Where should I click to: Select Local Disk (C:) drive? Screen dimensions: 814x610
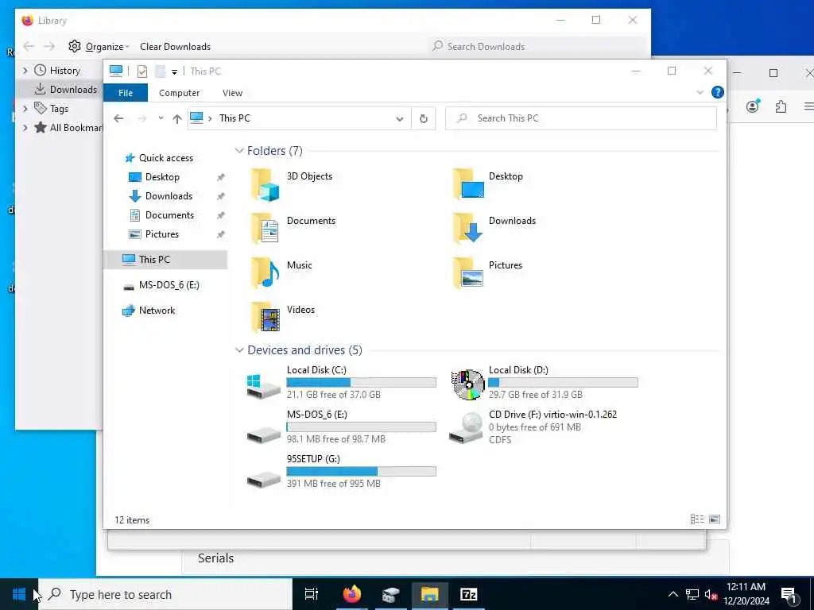click(341, 384)
